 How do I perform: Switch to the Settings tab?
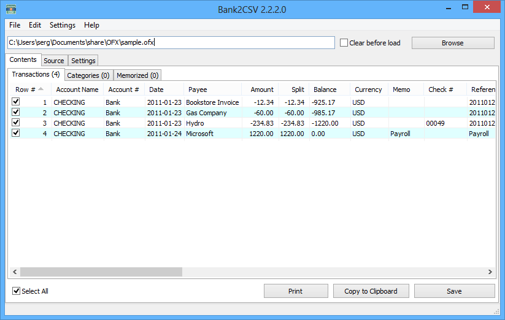83,61
